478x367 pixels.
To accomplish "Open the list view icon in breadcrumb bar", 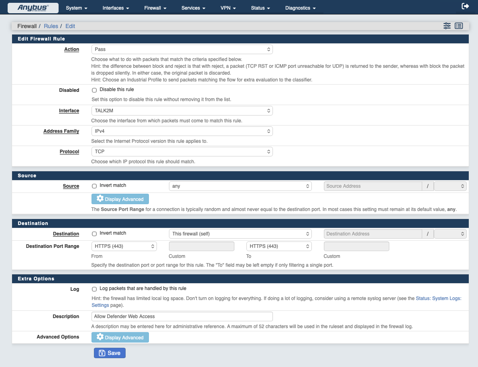I will [x=459, y=26].
